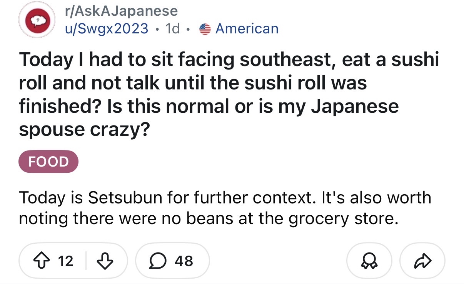Select the American user flair label
This screenshot has height=284, width=464.
point(247,28)
